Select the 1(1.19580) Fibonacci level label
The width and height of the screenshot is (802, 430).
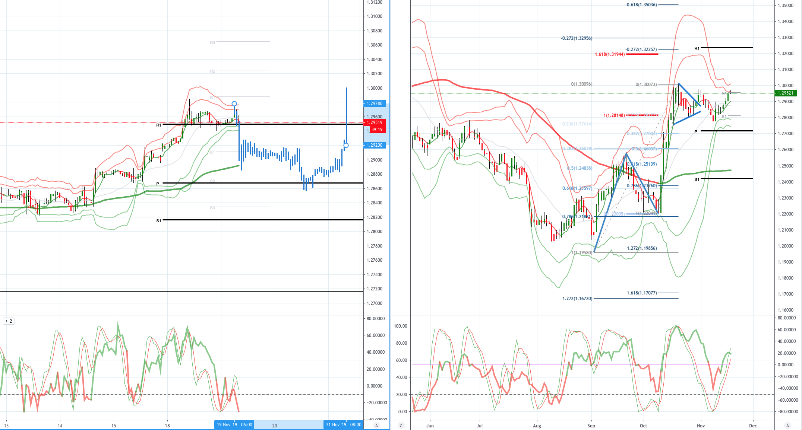point(581,253)
